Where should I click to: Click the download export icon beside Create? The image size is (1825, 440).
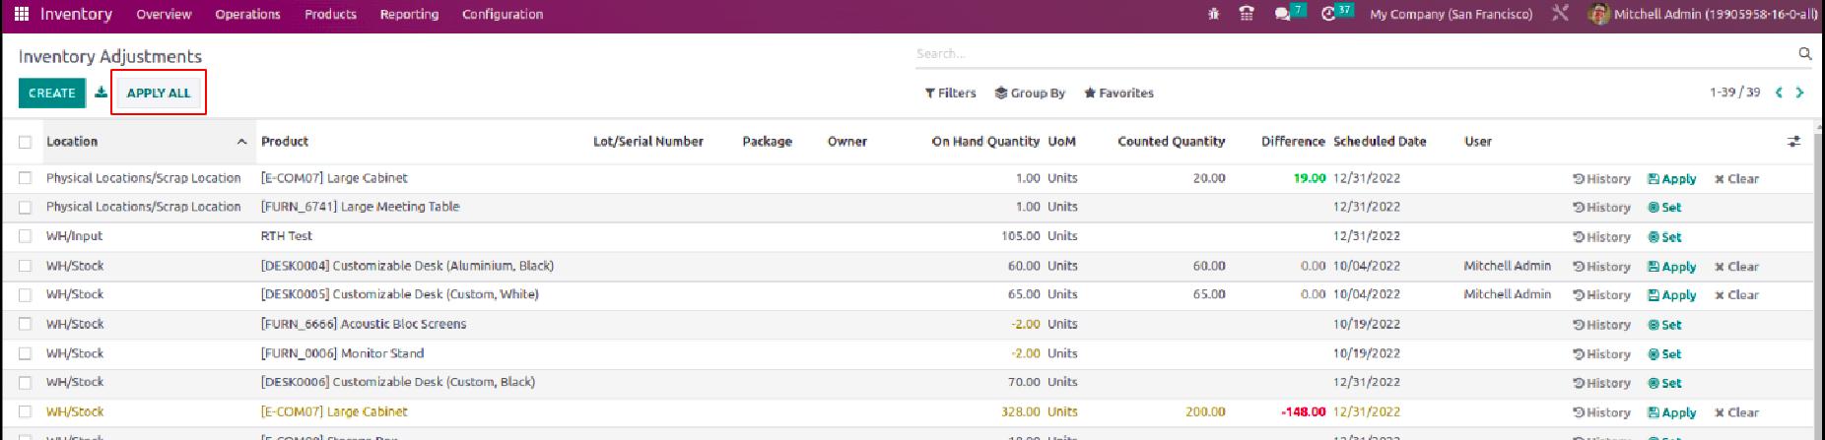[x=101, y=93]
